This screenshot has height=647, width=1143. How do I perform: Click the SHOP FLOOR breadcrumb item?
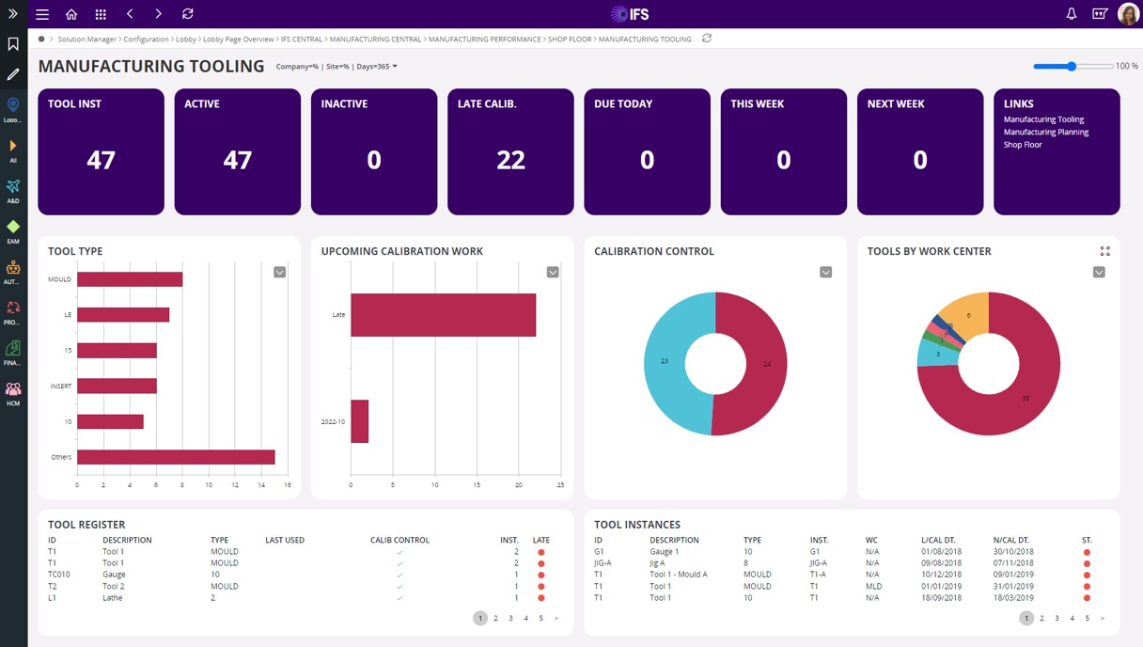(x=570, y=39)
